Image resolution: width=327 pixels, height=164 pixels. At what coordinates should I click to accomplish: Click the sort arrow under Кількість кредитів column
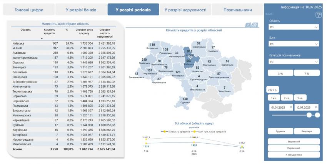click(42, 38)
